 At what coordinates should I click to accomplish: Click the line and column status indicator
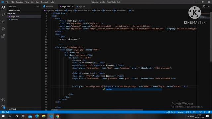[170, 112]
